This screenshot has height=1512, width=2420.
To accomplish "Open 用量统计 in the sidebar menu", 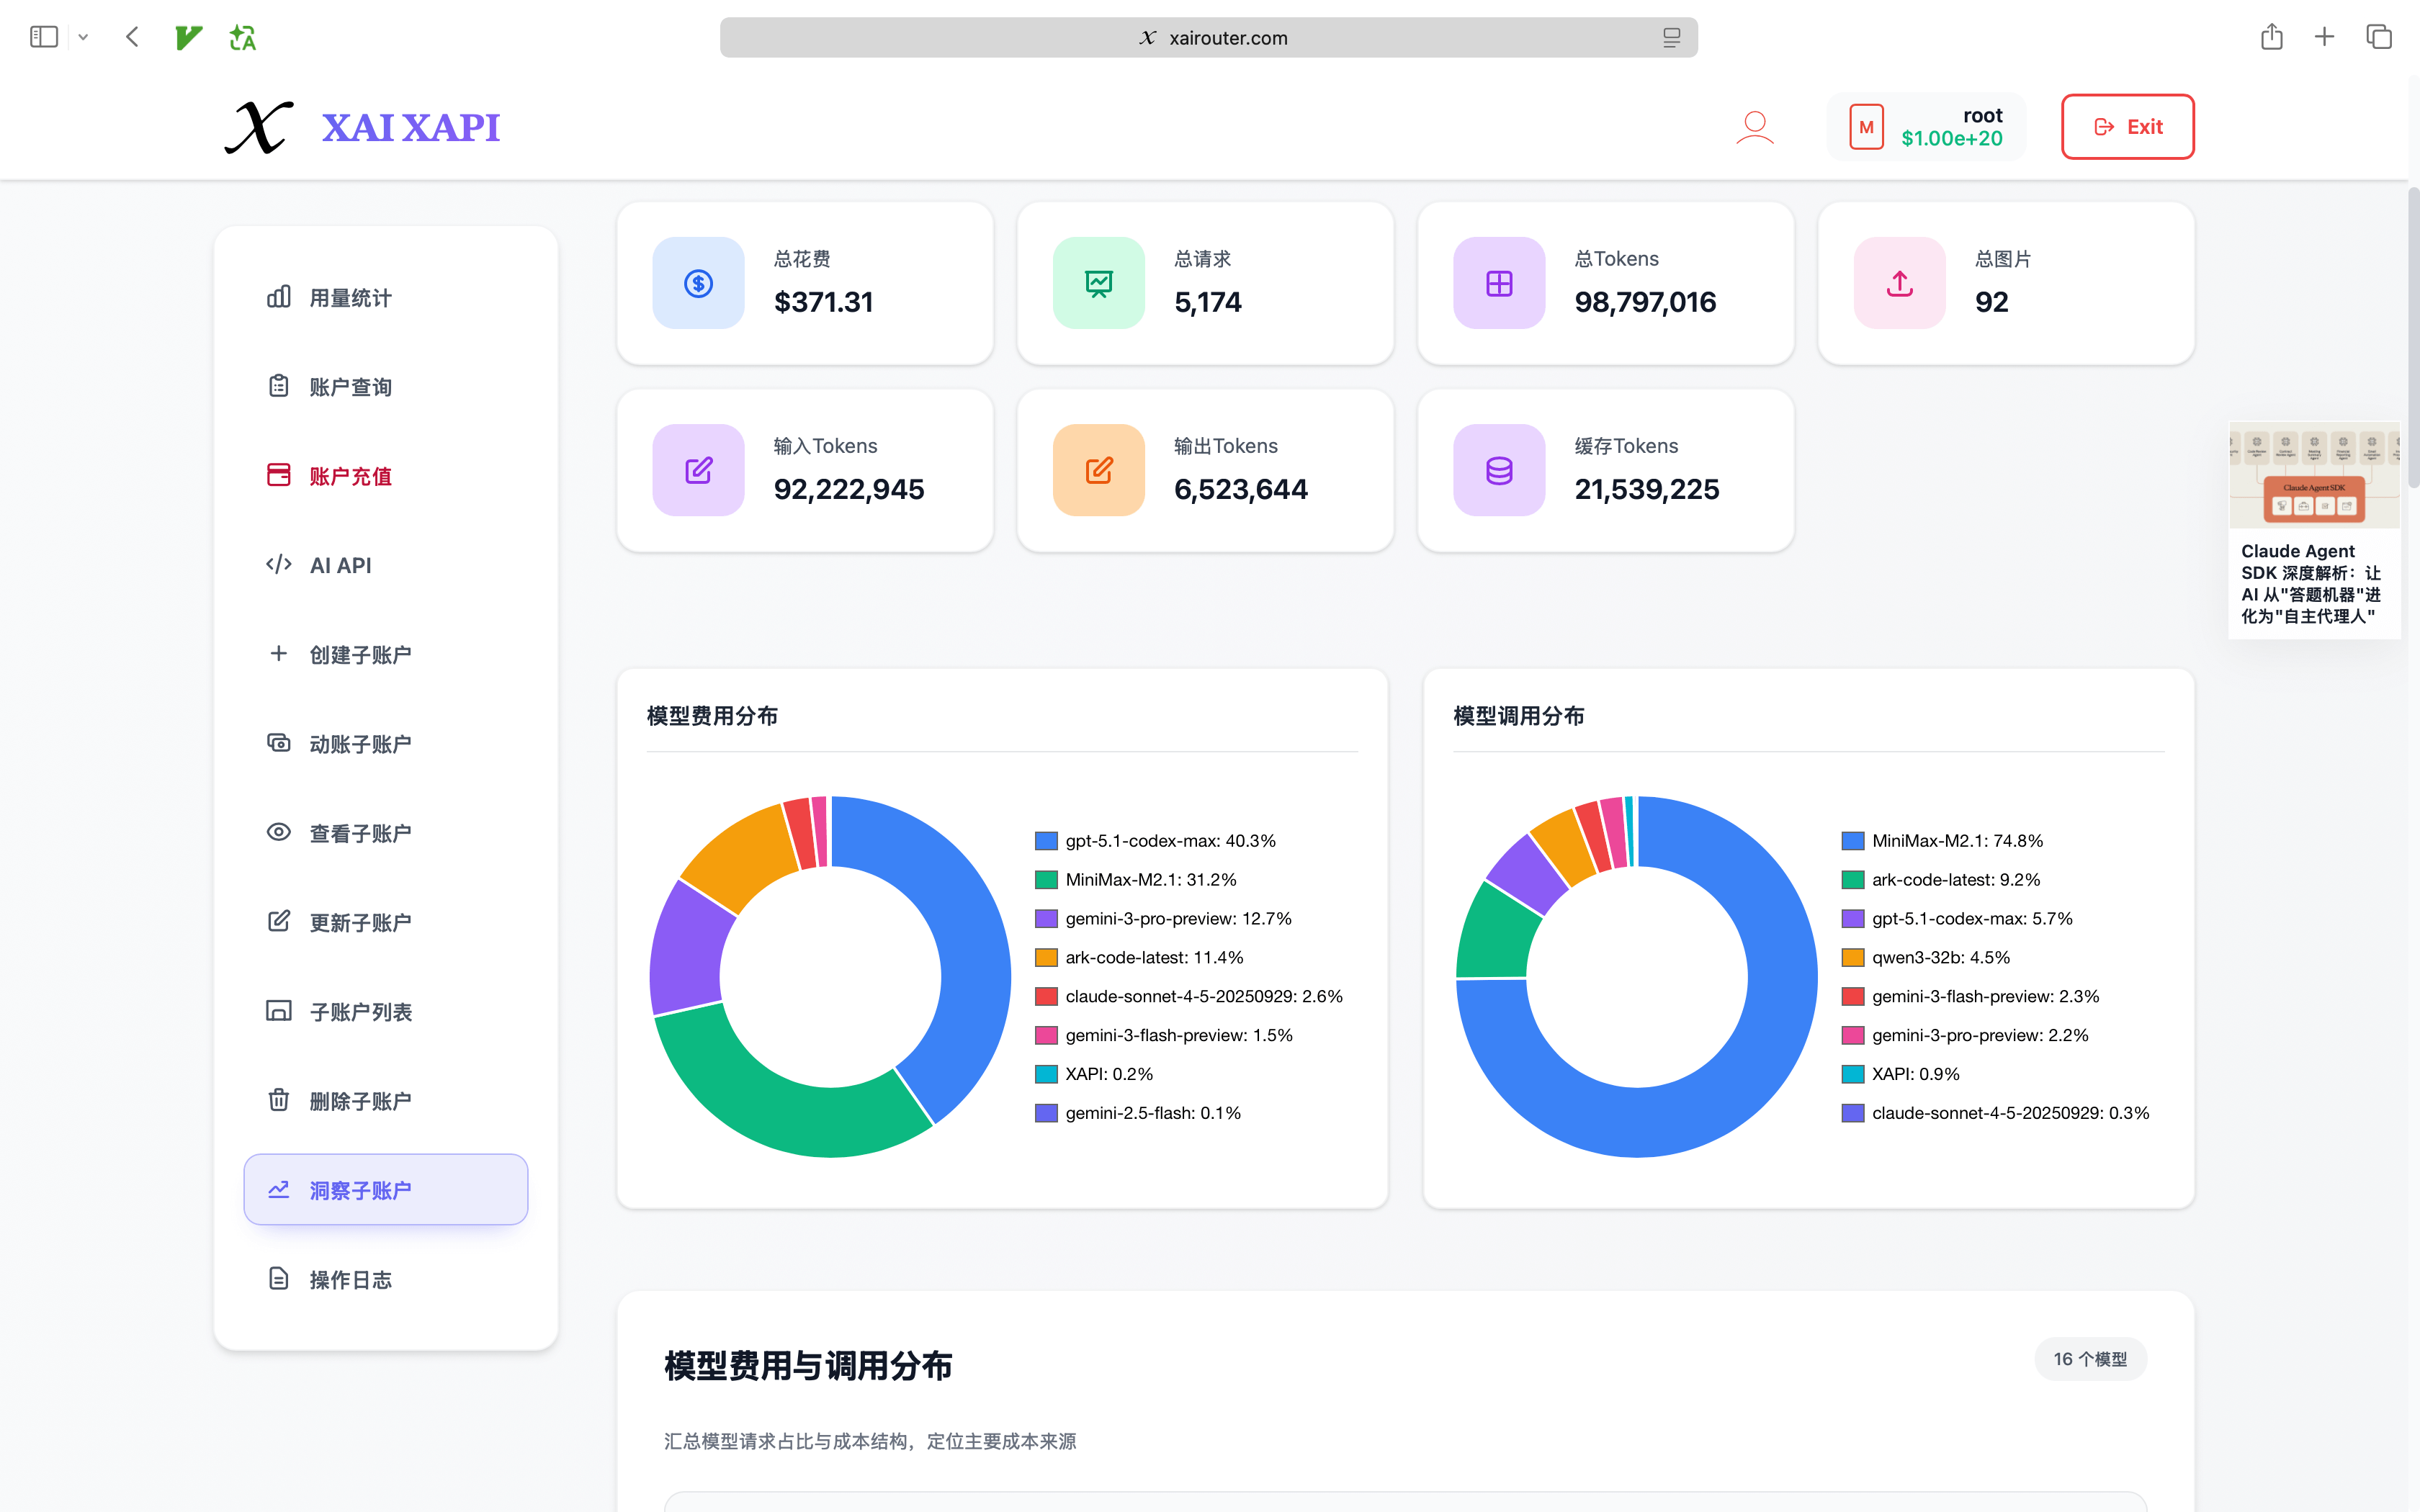I will point(350,298).
